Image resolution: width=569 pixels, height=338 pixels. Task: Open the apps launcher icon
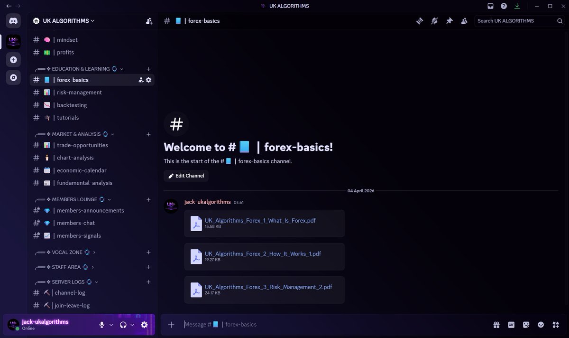pos(556,325)
